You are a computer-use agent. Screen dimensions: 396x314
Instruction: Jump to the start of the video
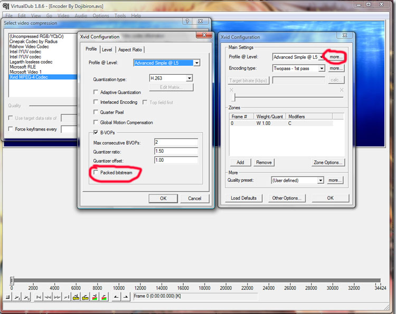(39, 297)
